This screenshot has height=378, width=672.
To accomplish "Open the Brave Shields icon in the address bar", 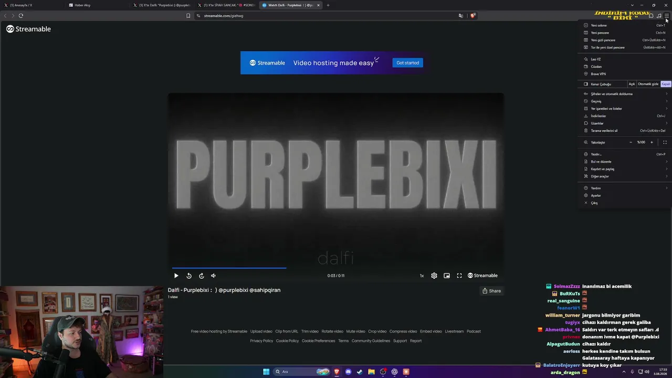I will point(472,16).
